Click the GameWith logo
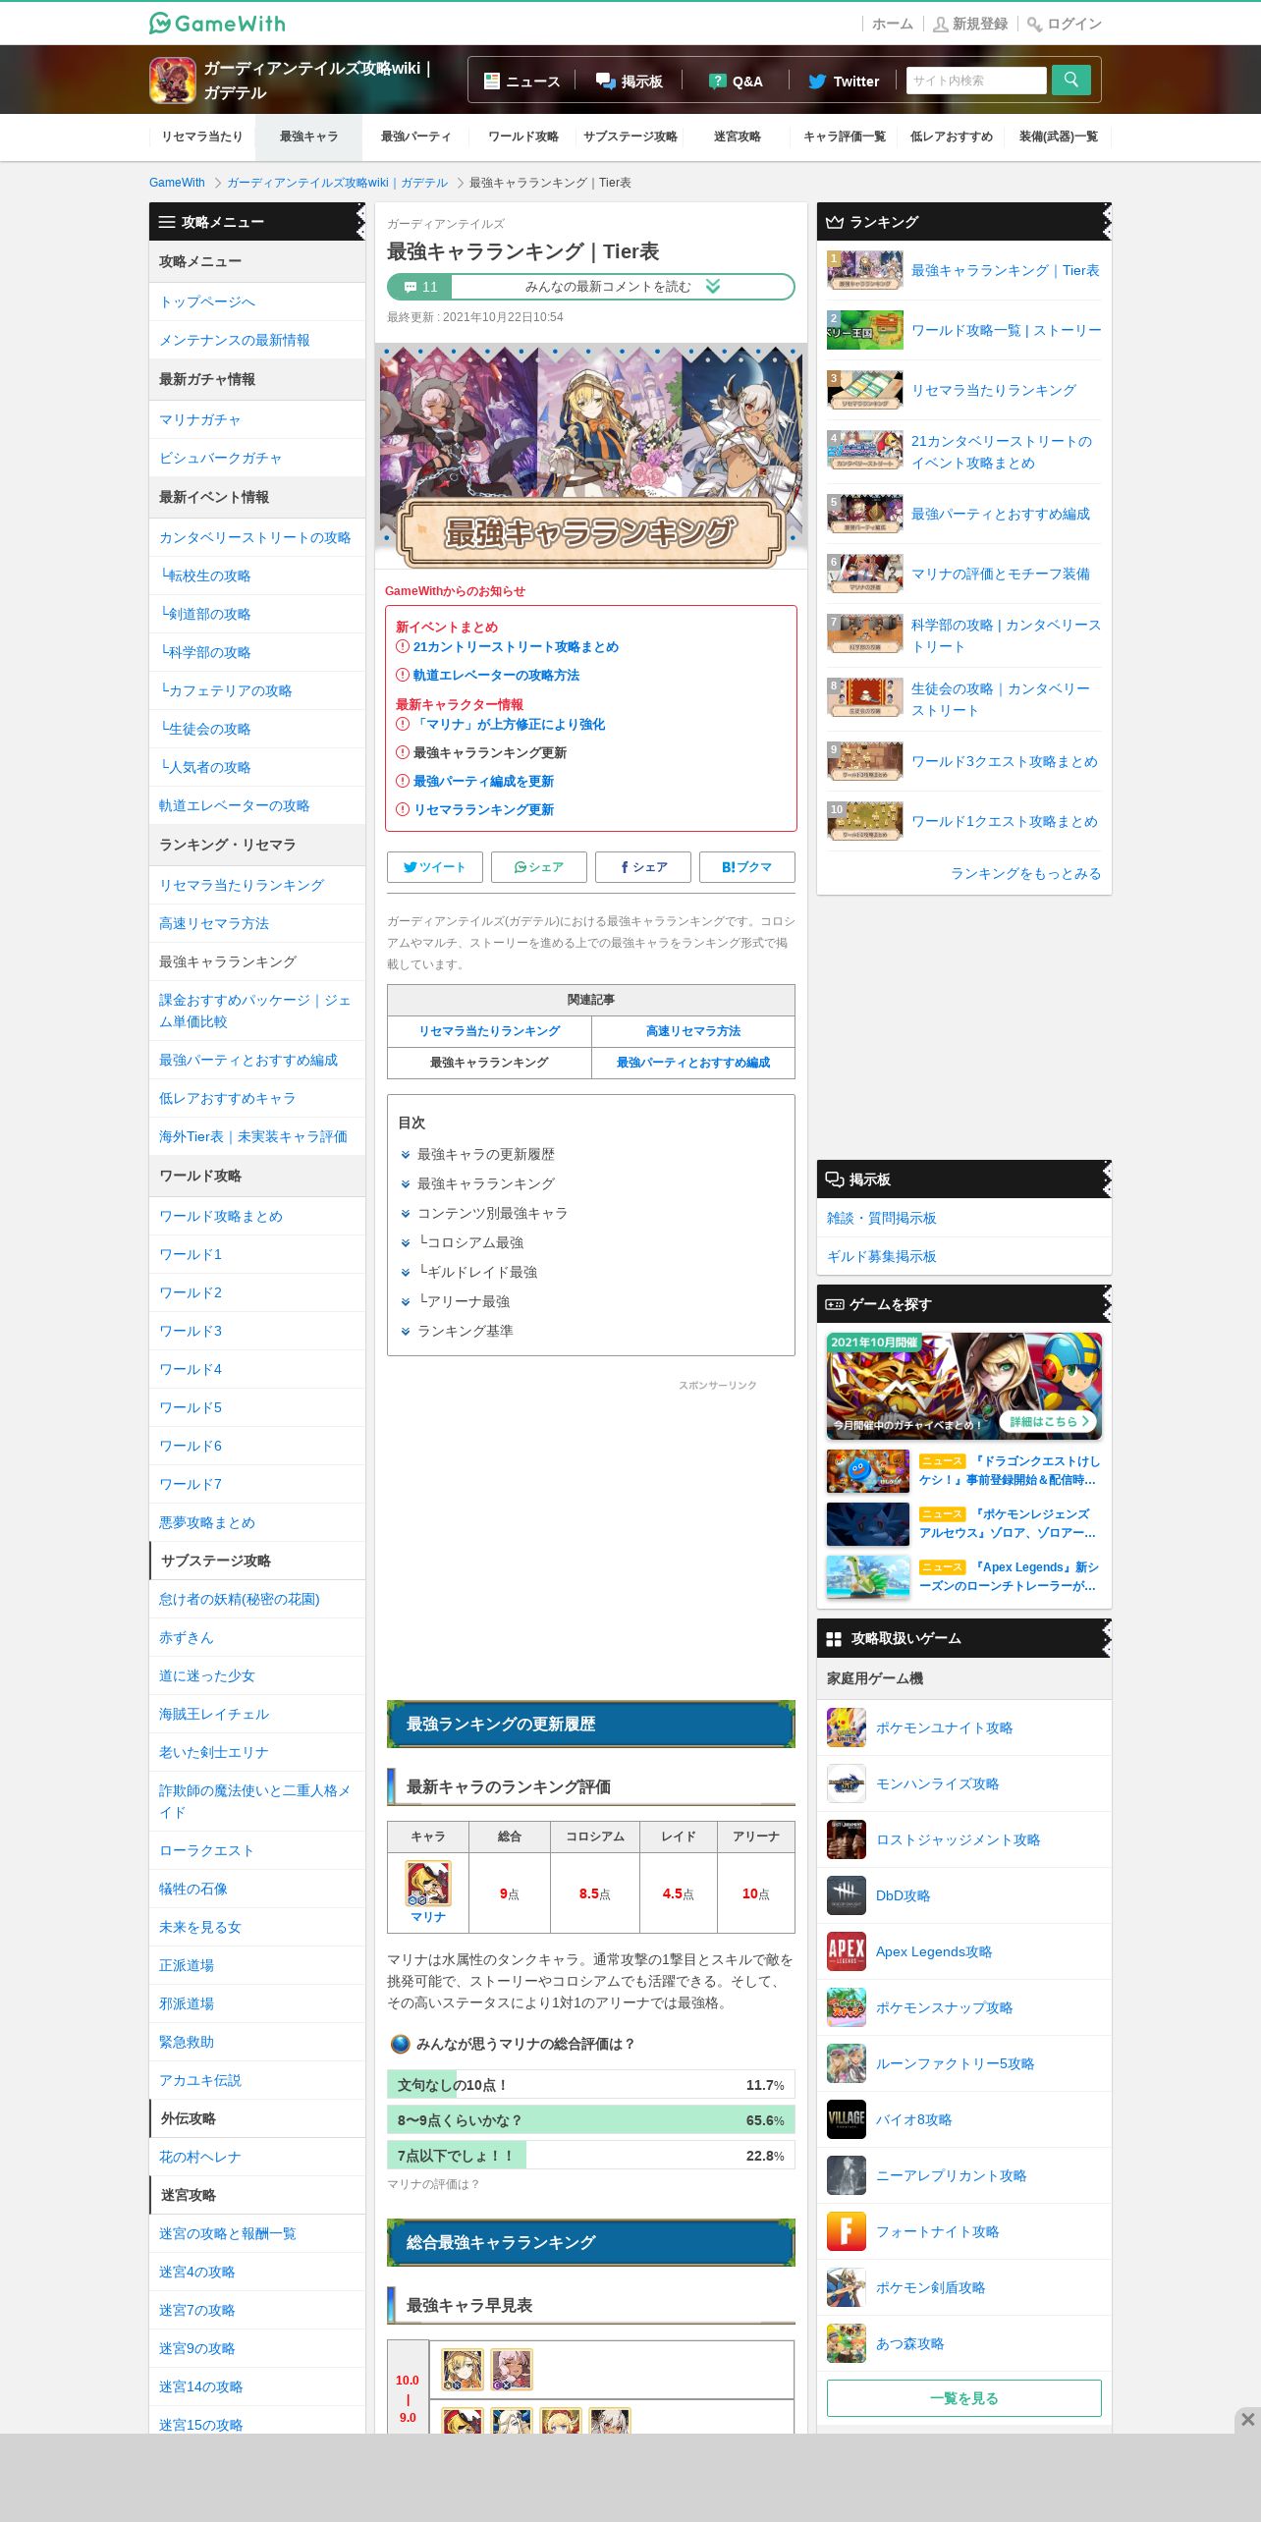The image size is (1261, 2522). coord(217,23)
